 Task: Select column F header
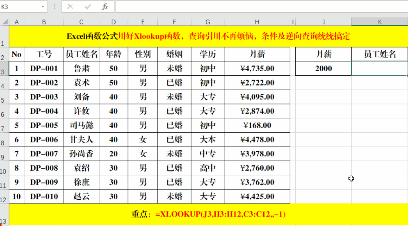pos(174,22)
